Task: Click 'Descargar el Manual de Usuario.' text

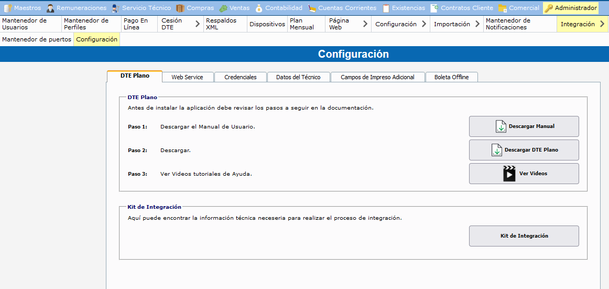Action: (x=208, y=126)
